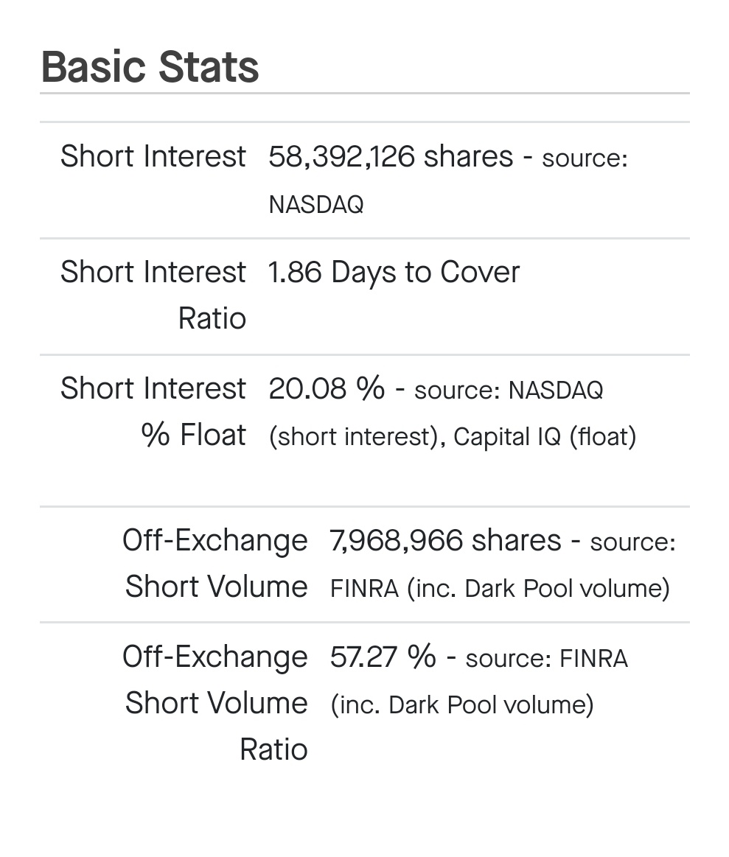Click the source: FINRA text beside 57.27 %

pos(546,658)
